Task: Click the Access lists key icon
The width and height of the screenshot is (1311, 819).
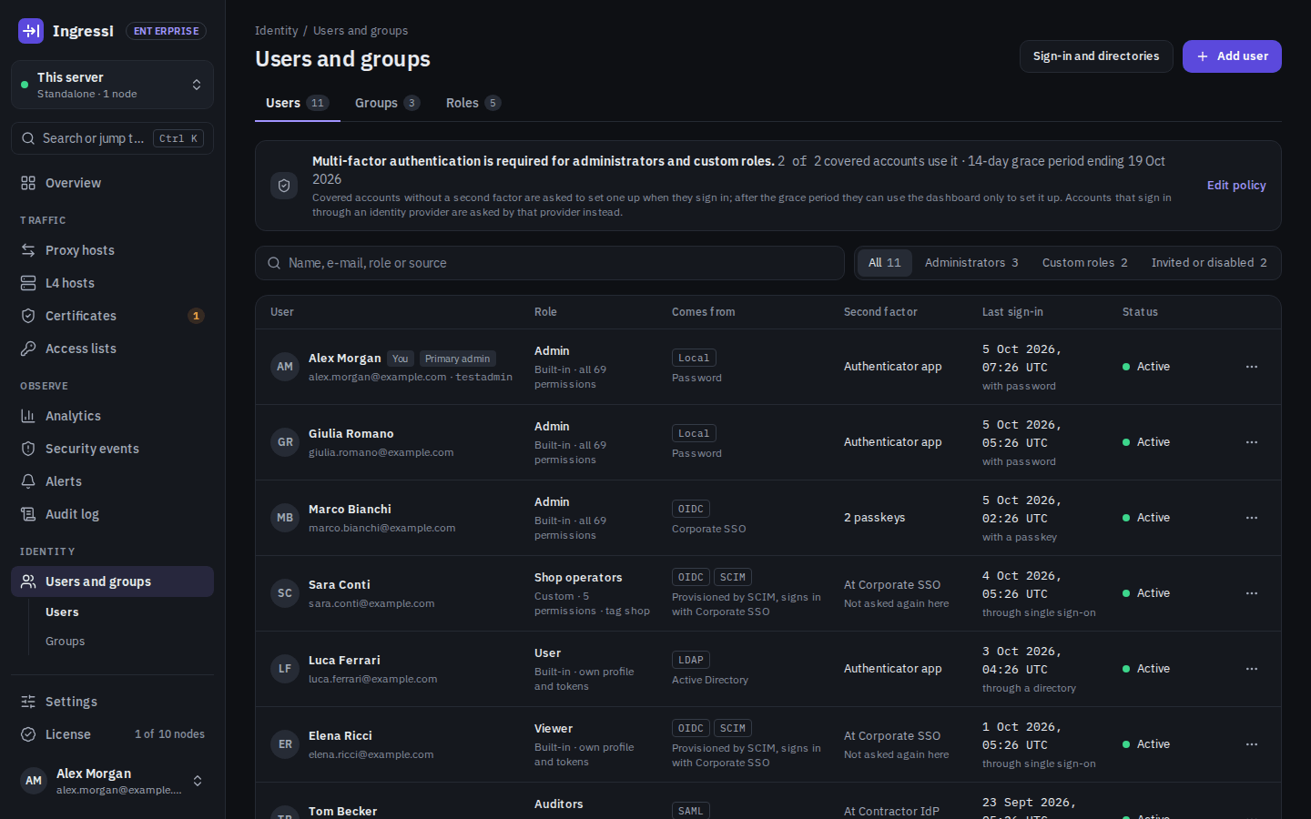Action: point(28,349)
